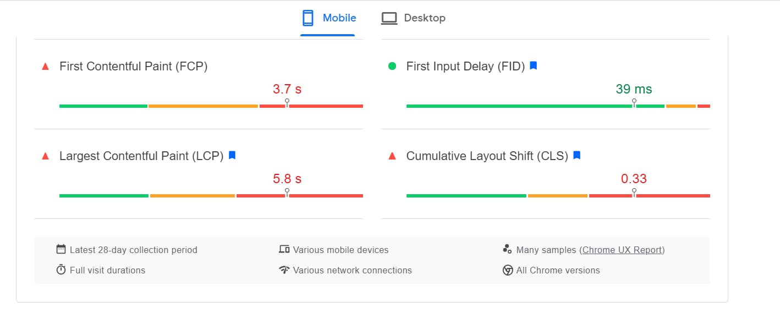This screenshot has width=780, height=313.
Task: Click the First Contentful Paint (FCP) label
Action: tap(133, 67)
